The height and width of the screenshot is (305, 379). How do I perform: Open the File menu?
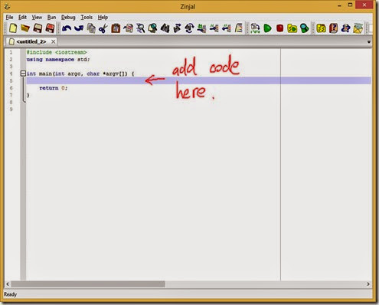tap(9, 17)
